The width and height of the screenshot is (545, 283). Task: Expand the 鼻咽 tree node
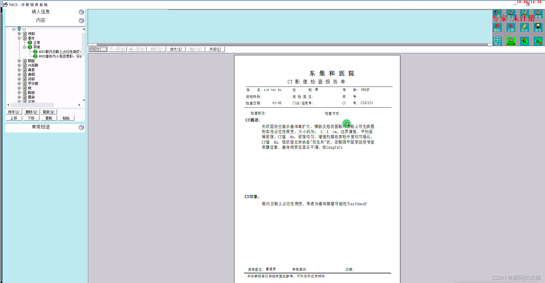(19, 74)
